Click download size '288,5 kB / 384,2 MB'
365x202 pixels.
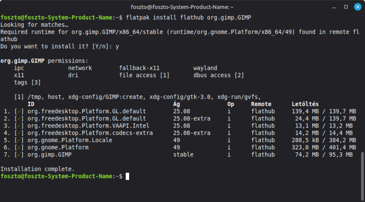point(324,140)
